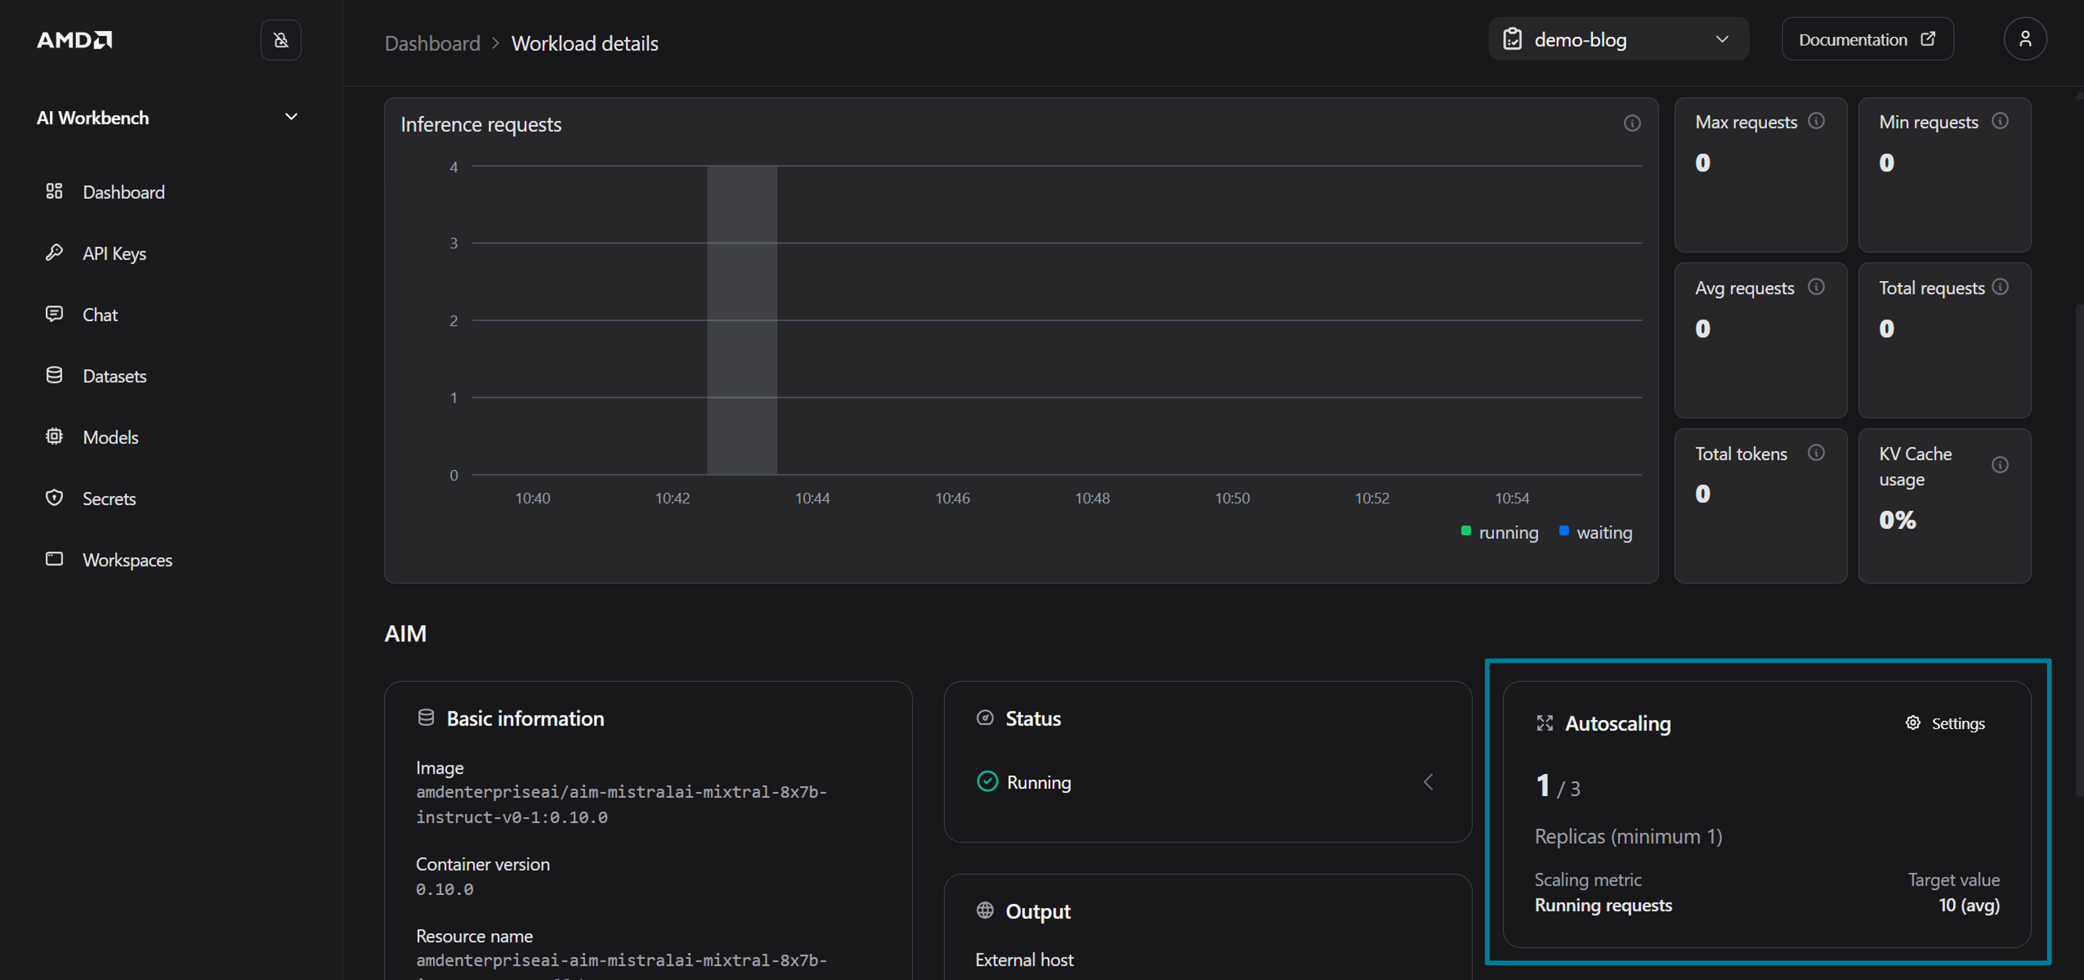
Task: Click the highlighted bar in the requests chart
Action: [x=742, y=321]
